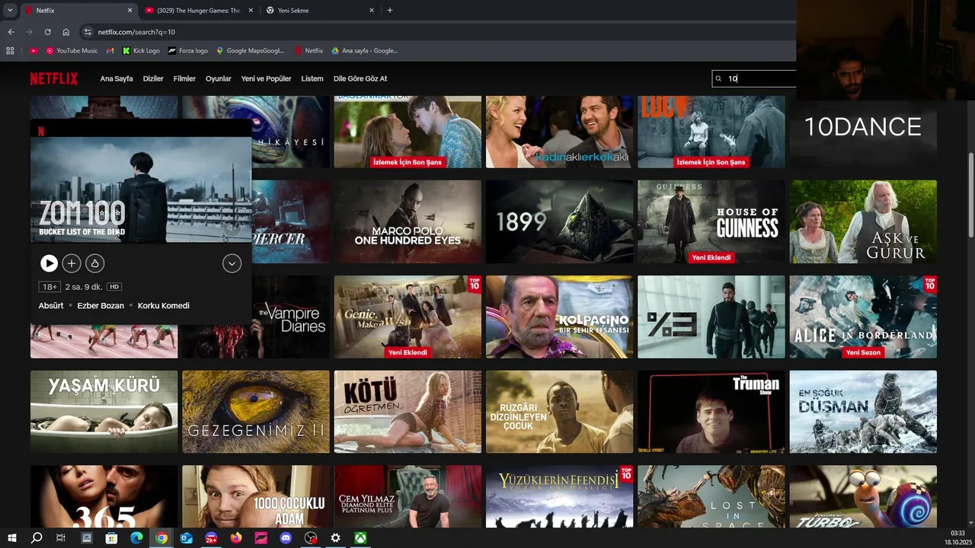
Task: Open Marco Polo One Hundred Eyes thumbnail
Action: click(408, 221)
